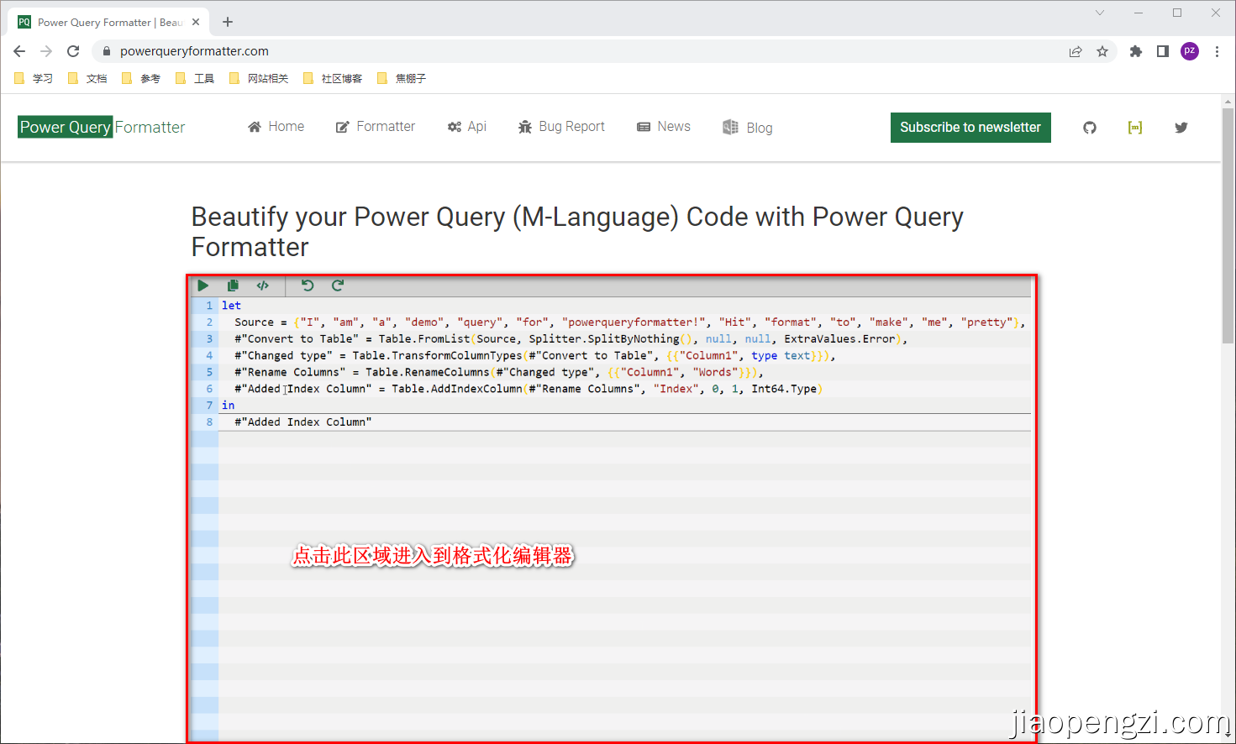Open the 文档 bookmark folder
Screen dimensions: 1236x744
87,78
